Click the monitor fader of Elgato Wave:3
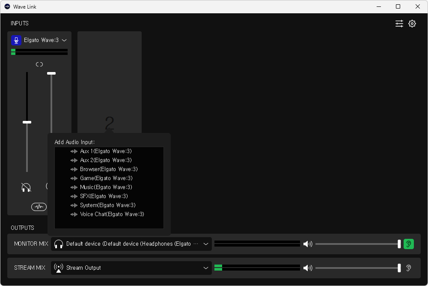This screenshot has height=286, width=428. coord(27,122)
